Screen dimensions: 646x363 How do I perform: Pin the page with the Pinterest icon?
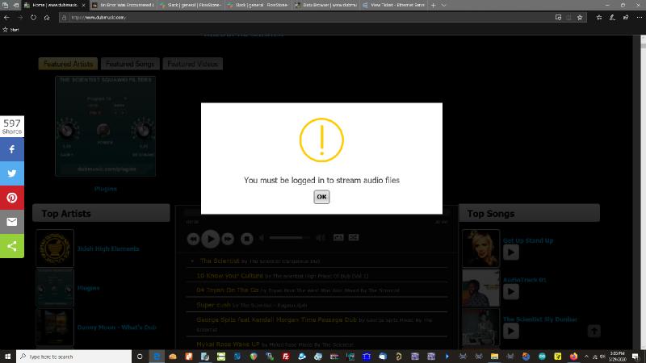click(12, 198)
